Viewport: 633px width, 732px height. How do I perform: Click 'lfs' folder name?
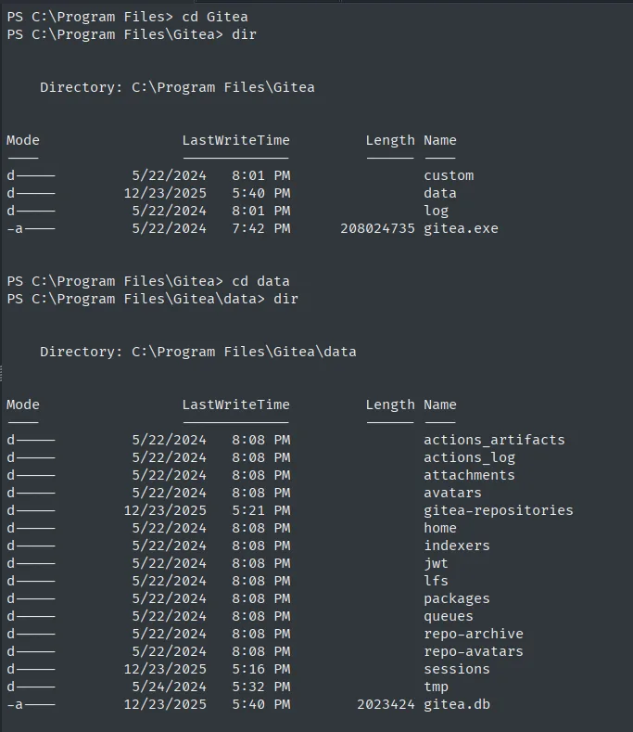point(436,581)
